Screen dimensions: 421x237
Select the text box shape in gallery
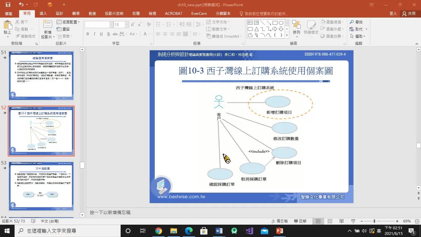tap(250, 23)
